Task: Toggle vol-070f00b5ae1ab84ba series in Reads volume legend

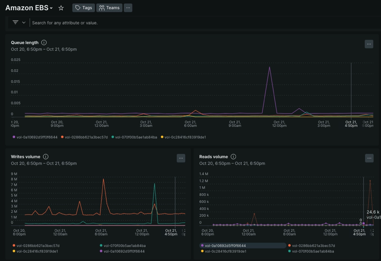Action: point(312,251)
